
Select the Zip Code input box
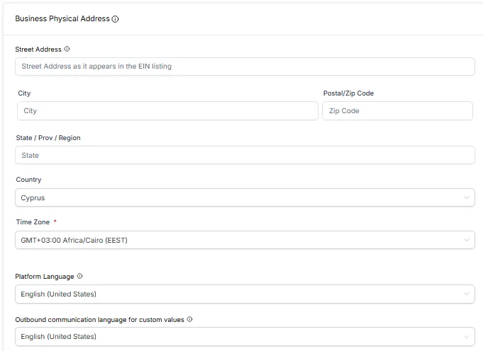(x=397, y=111)
